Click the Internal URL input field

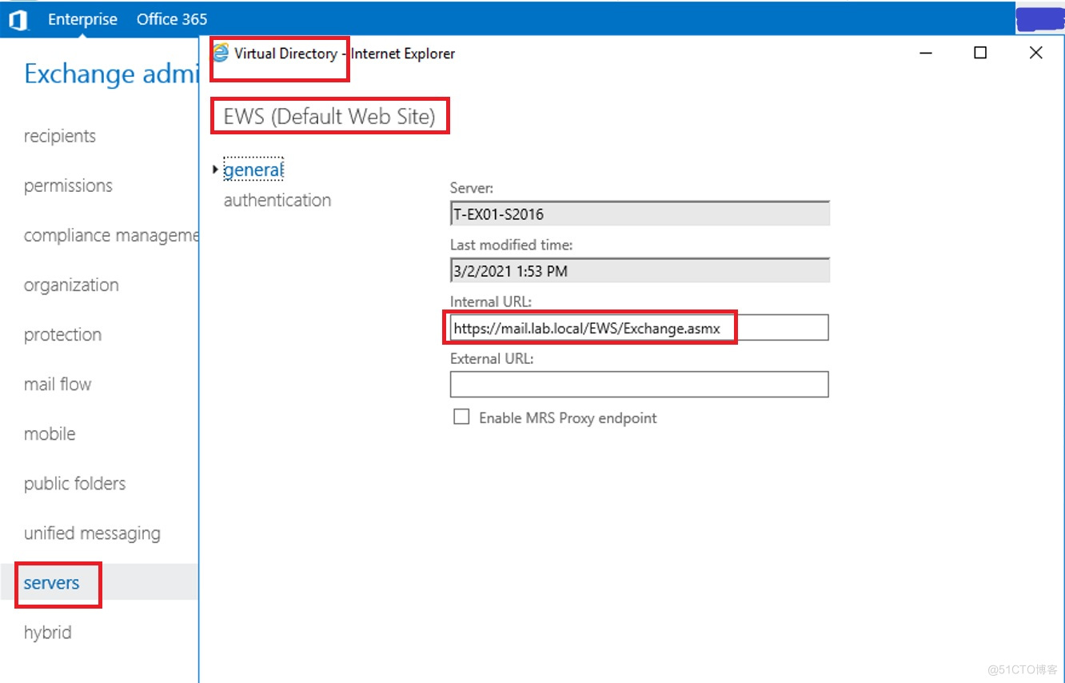point(640,328)
